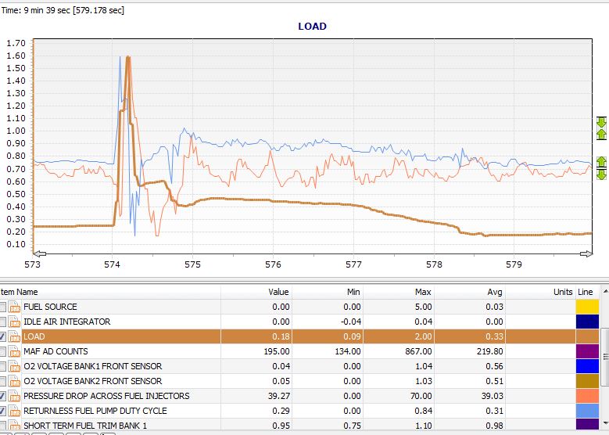Uncheck the LOAD item checkbox
The image size is (609, 435).
pos(2,336)
